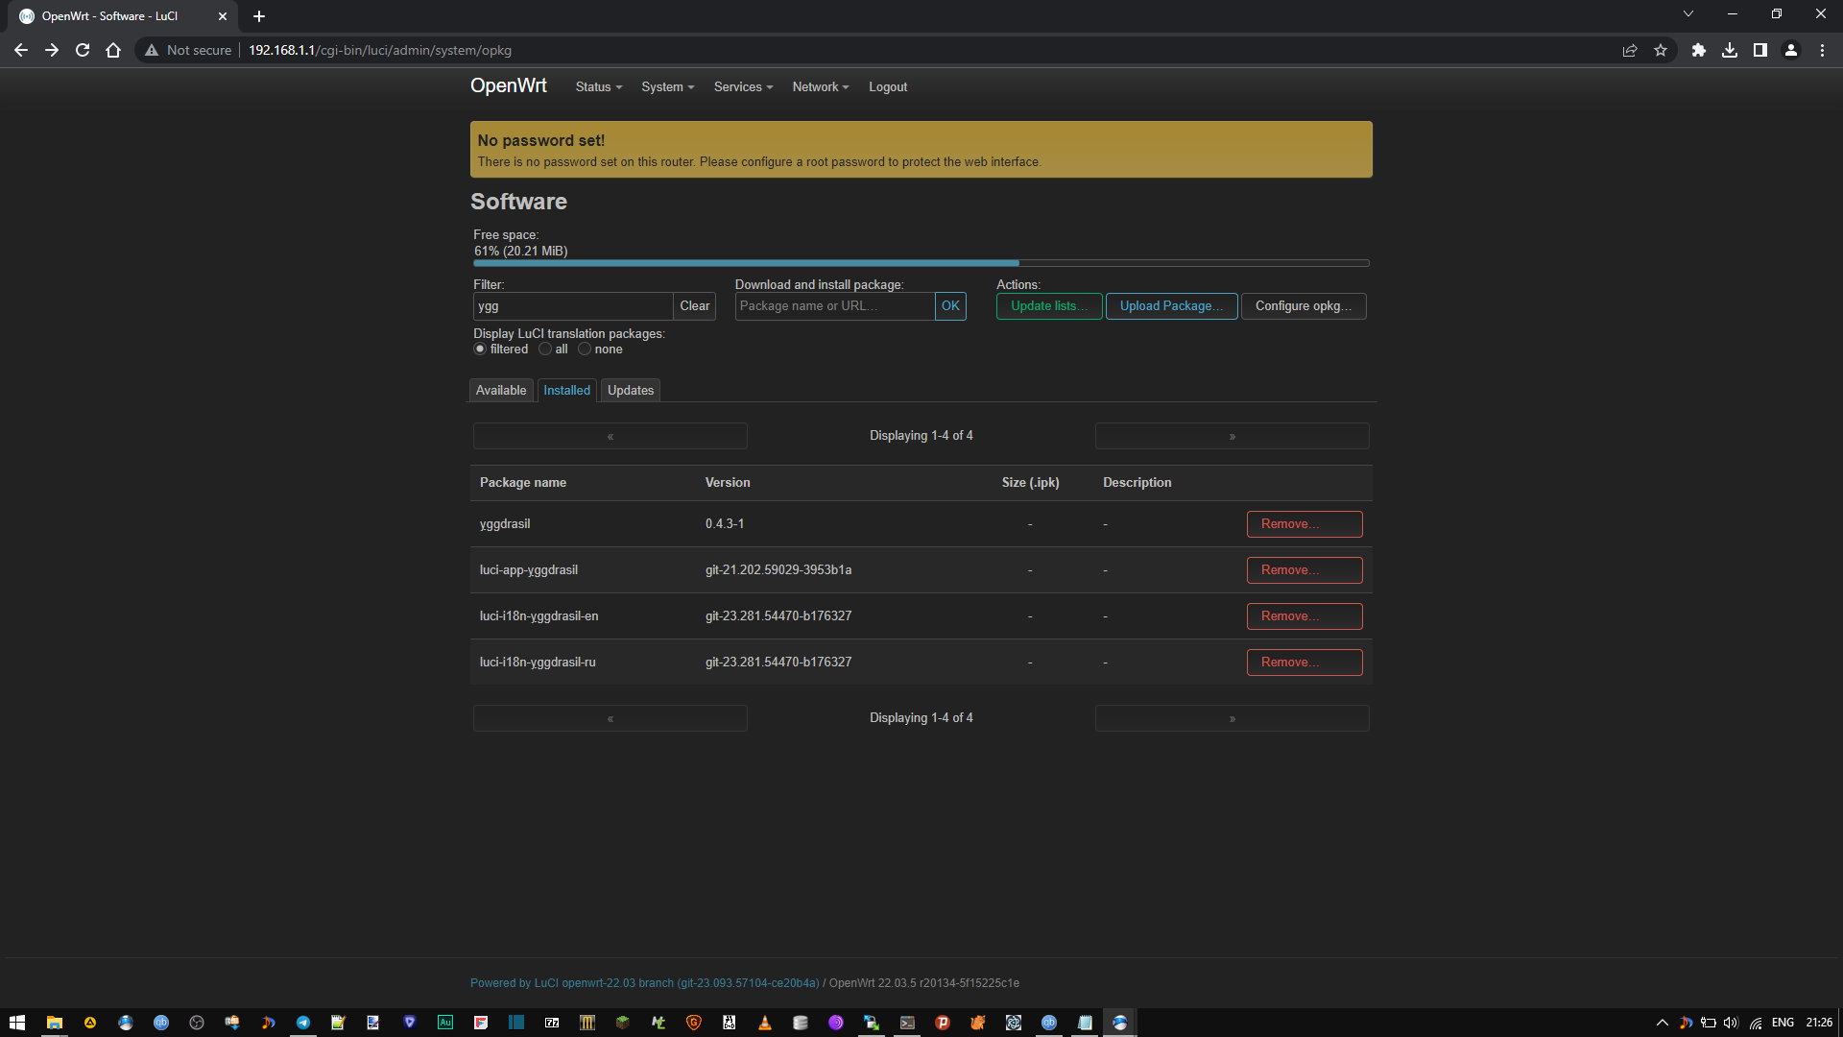The height and width of the screenshot is (1037, 1843).
Task: Launch OBS Studio from the taskbar
Action: (197, 1023)
